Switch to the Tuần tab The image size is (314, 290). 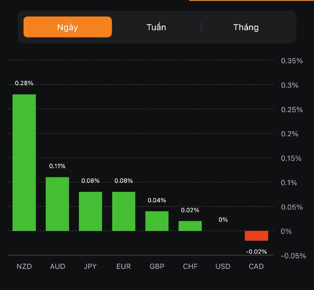point(156,27)
